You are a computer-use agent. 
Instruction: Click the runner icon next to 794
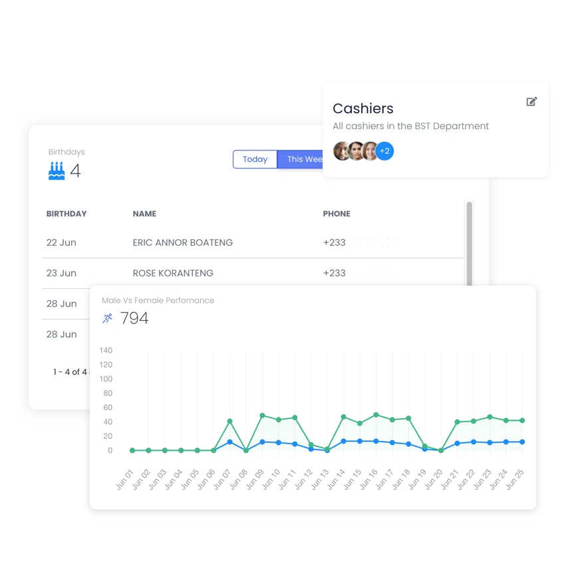pyautogui.click(x=106, y=318)
